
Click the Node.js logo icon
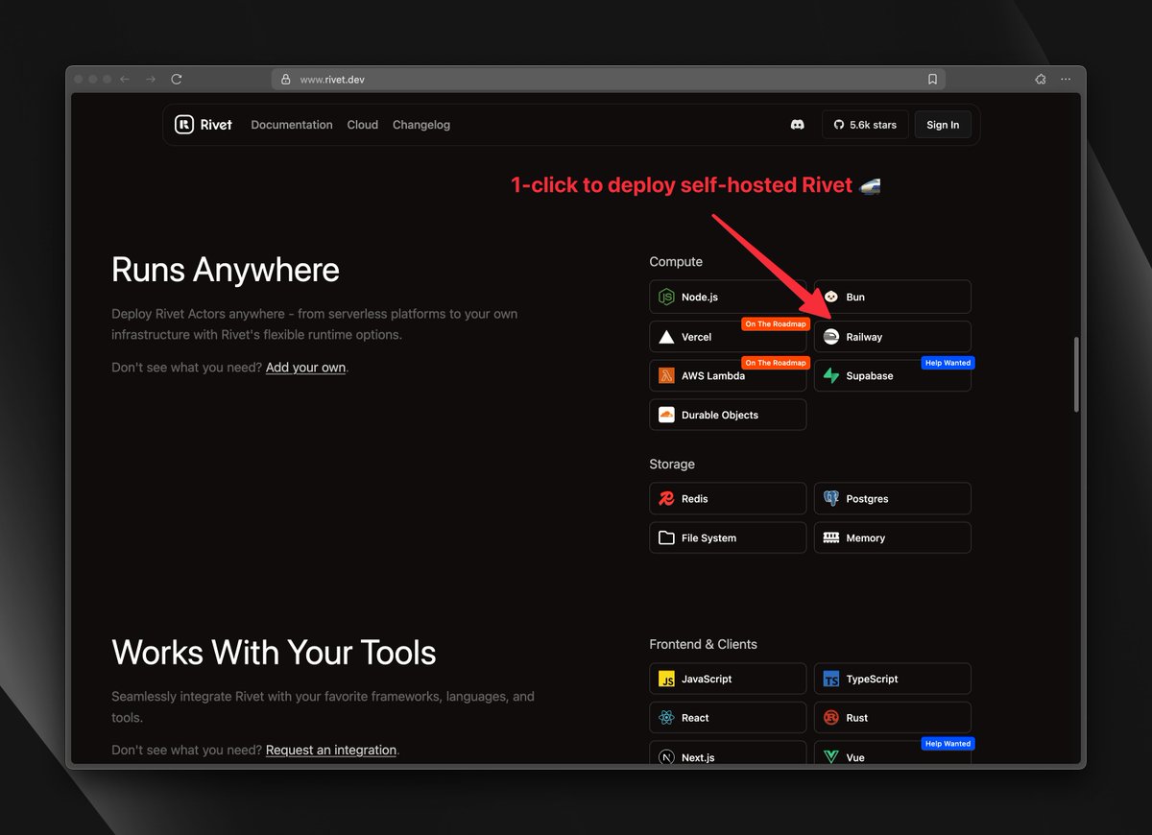point(666,297)
